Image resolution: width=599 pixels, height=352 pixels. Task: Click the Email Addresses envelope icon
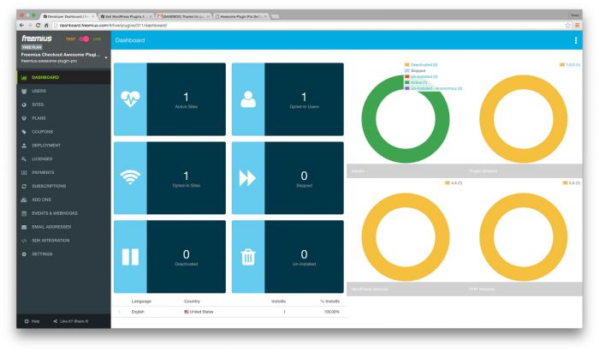pos(24,227)
